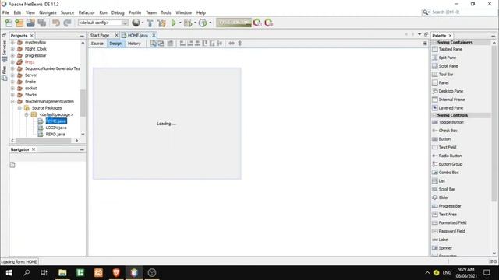The image size is (499, 280).
Task: Switch to Design view
Action: [x=115, y=44]
